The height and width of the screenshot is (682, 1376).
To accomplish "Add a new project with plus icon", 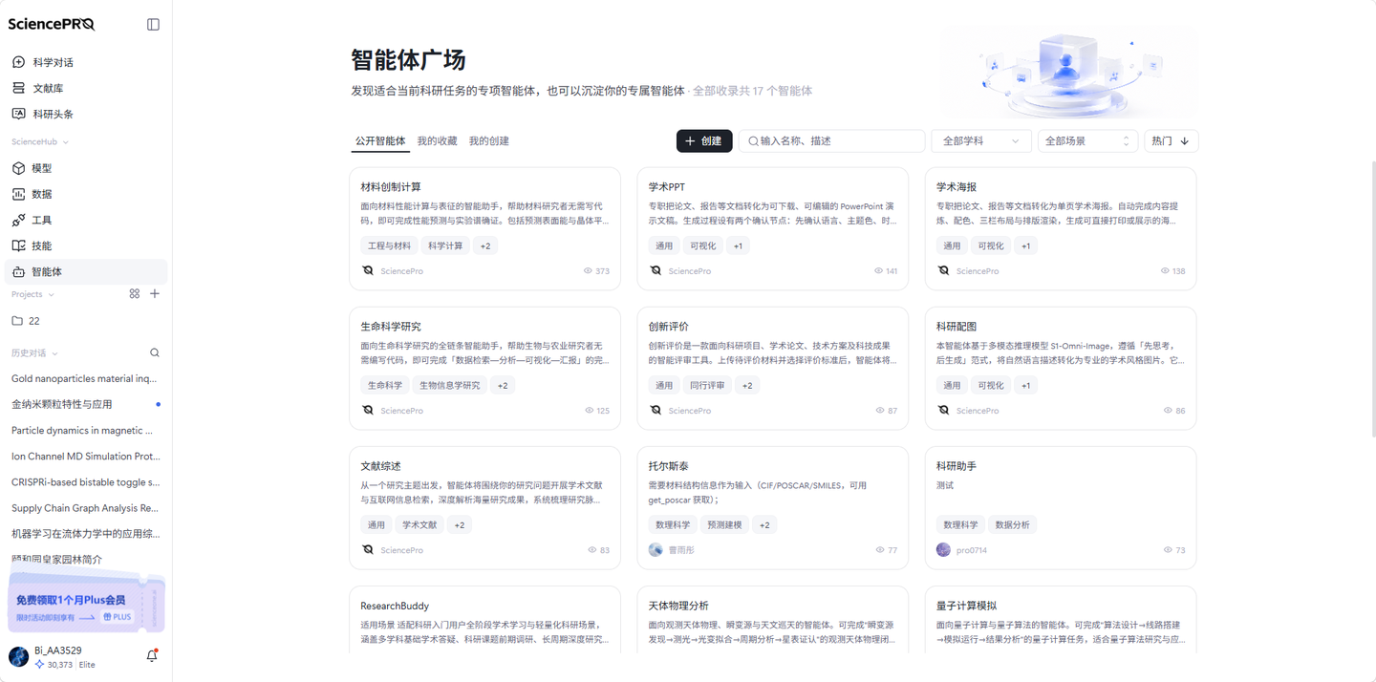I will (155, 294).
